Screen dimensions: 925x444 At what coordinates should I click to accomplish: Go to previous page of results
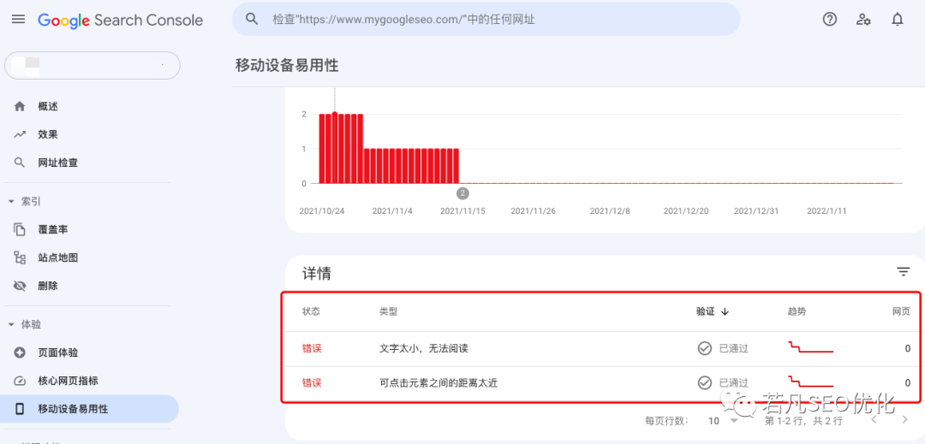pyautogui.click(x=874, y=420)
